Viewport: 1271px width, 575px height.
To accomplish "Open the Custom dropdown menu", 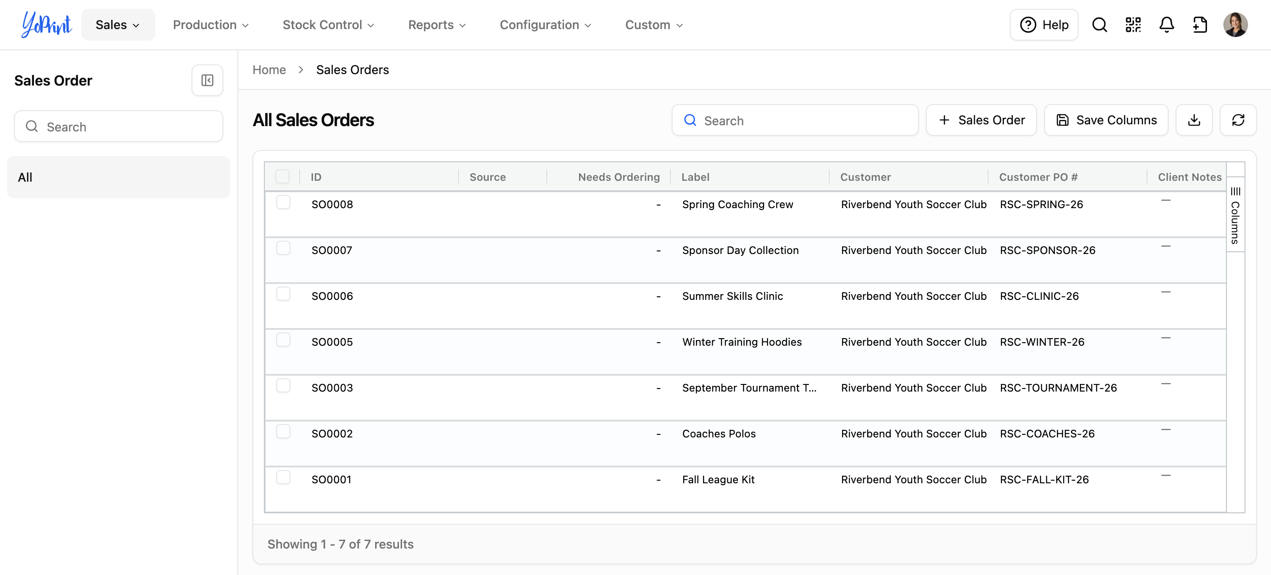I will click(x=654, y=25).
